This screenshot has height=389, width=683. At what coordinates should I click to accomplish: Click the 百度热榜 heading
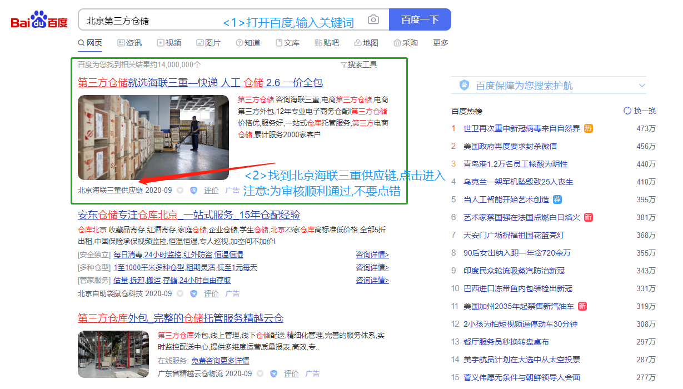pyautogui.click(x=467, y=111)
